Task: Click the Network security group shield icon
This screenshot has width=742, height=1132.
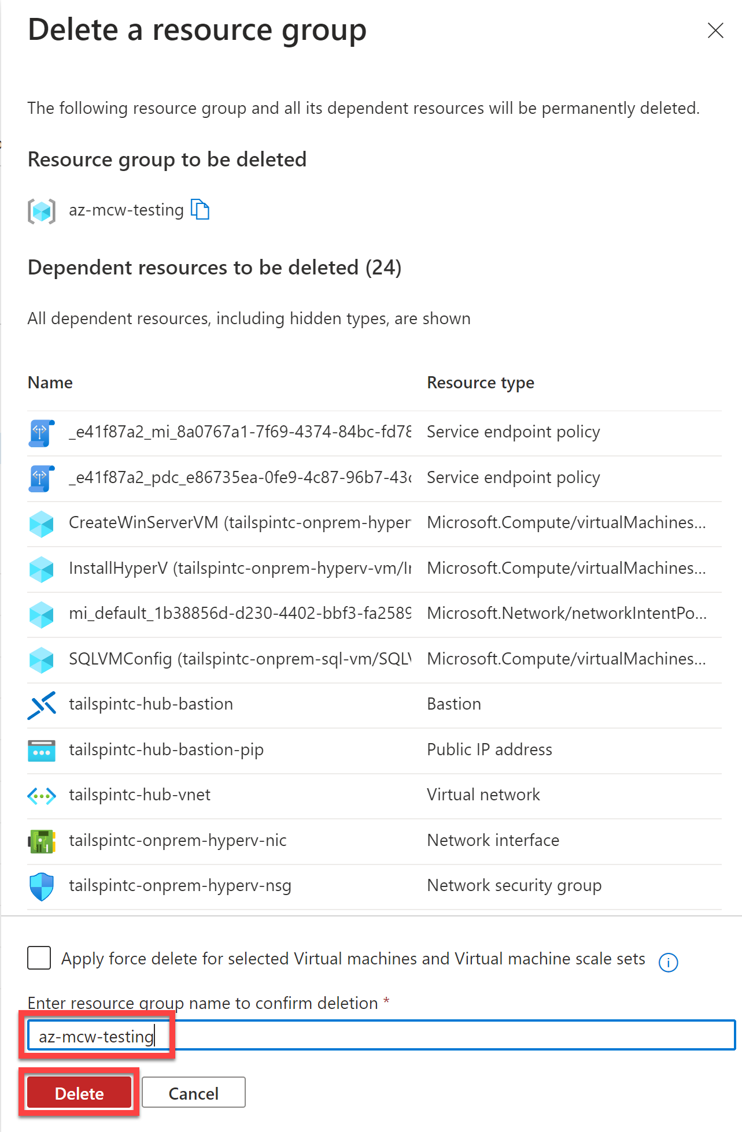Action: 42,887
